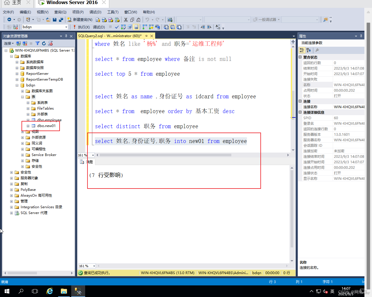Expand the PolyBase node
Viewport: 372px width, 297px height.
click(11, 190)
